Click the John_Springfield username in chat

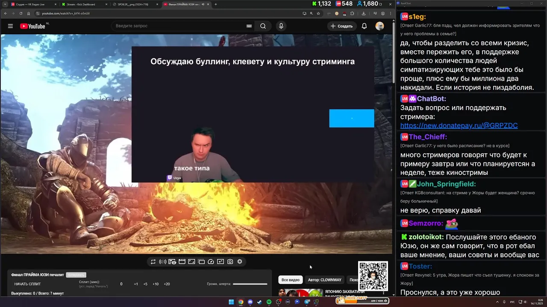[447, 184]
